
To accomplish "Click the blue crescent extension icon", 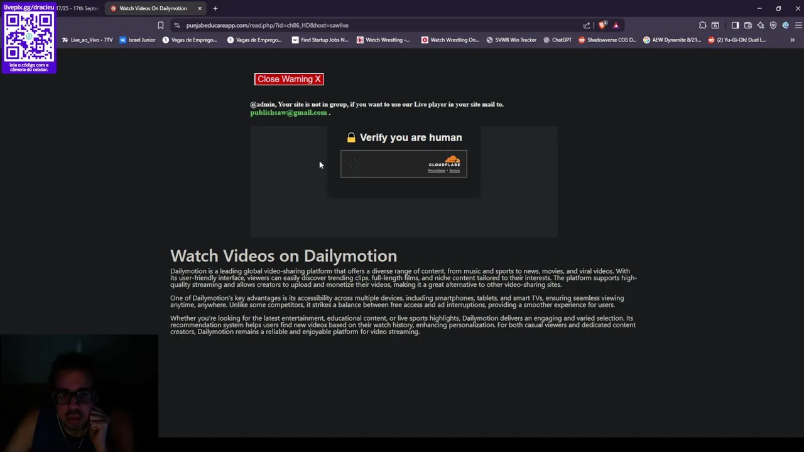I will [785, 25].
